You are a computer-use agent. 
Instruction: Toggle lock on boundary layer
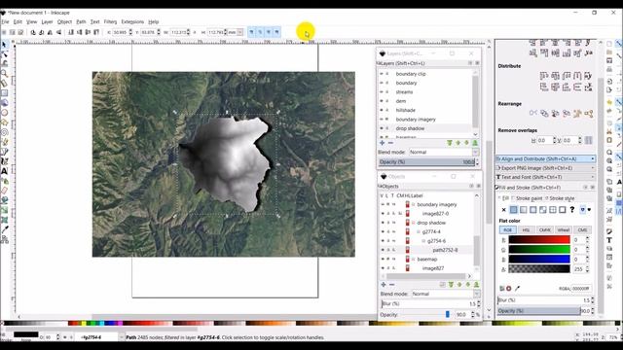(387, 83)
